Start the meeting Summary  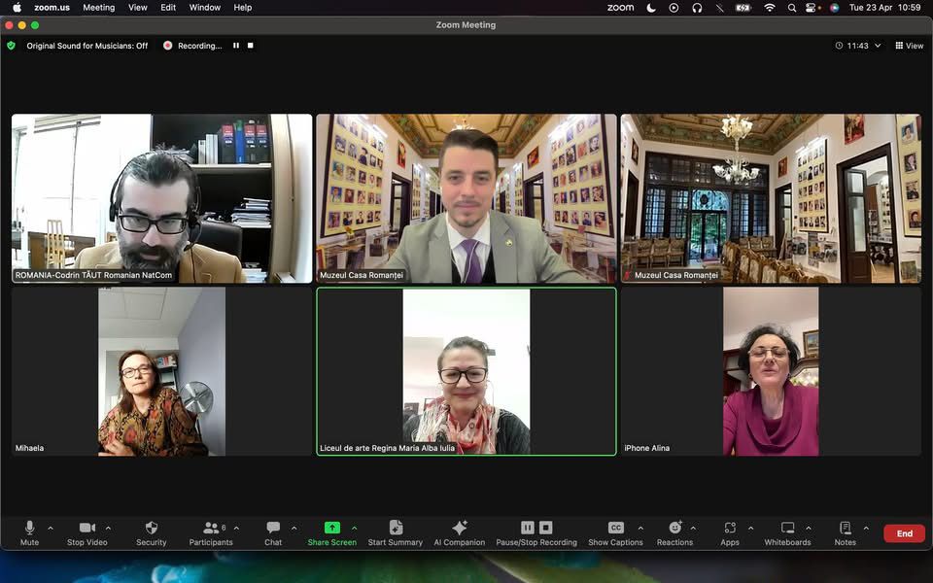[395, 528]
